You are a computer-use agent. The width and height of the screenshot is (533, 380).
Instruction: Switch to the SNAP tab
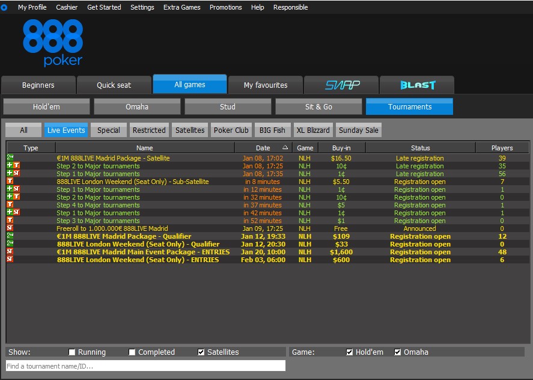tap(341, 85)
